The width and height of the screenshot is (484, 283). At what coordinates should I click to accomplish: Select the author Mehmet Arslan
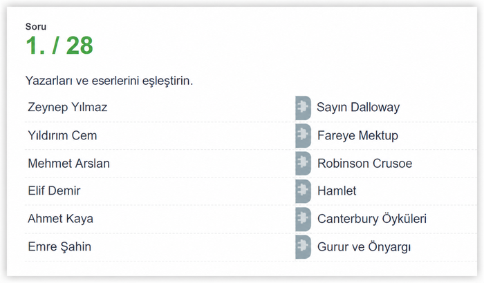(69, 164)
